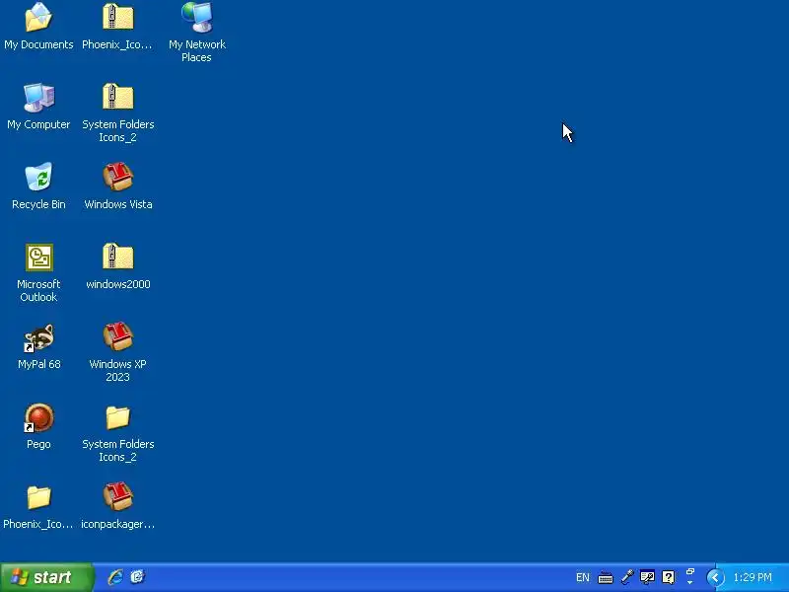Screen dimensions: 789x592
Task: Open the EN input language selector
Action: coord(582,577)
